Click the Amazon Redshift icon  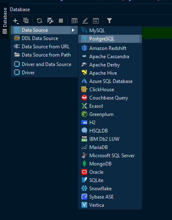(x=84, y=48)
